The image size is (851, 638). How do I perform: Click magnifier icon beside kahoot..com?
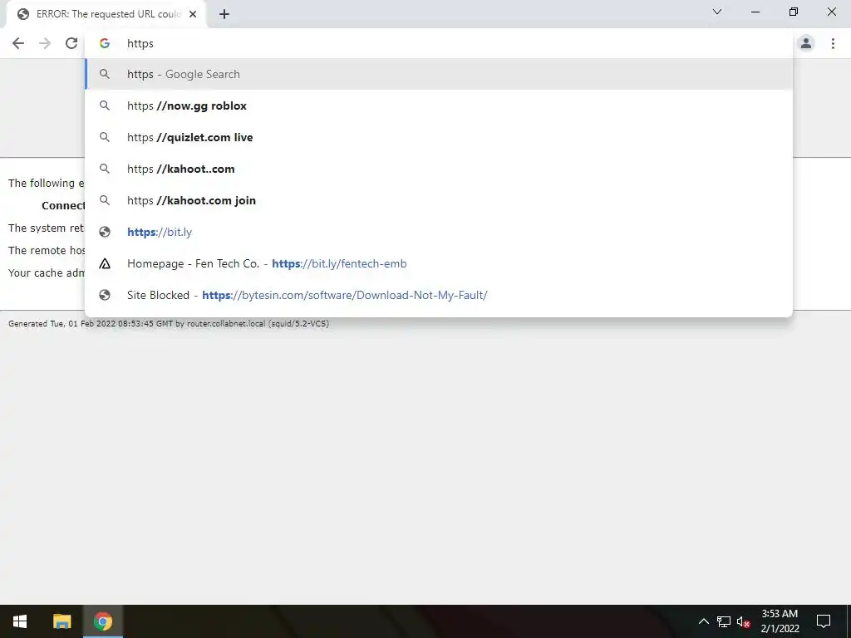tap(105, 169)
